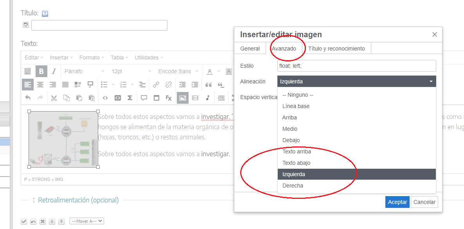
Task: Click the insert link chain icon
Action: [156, 85]
